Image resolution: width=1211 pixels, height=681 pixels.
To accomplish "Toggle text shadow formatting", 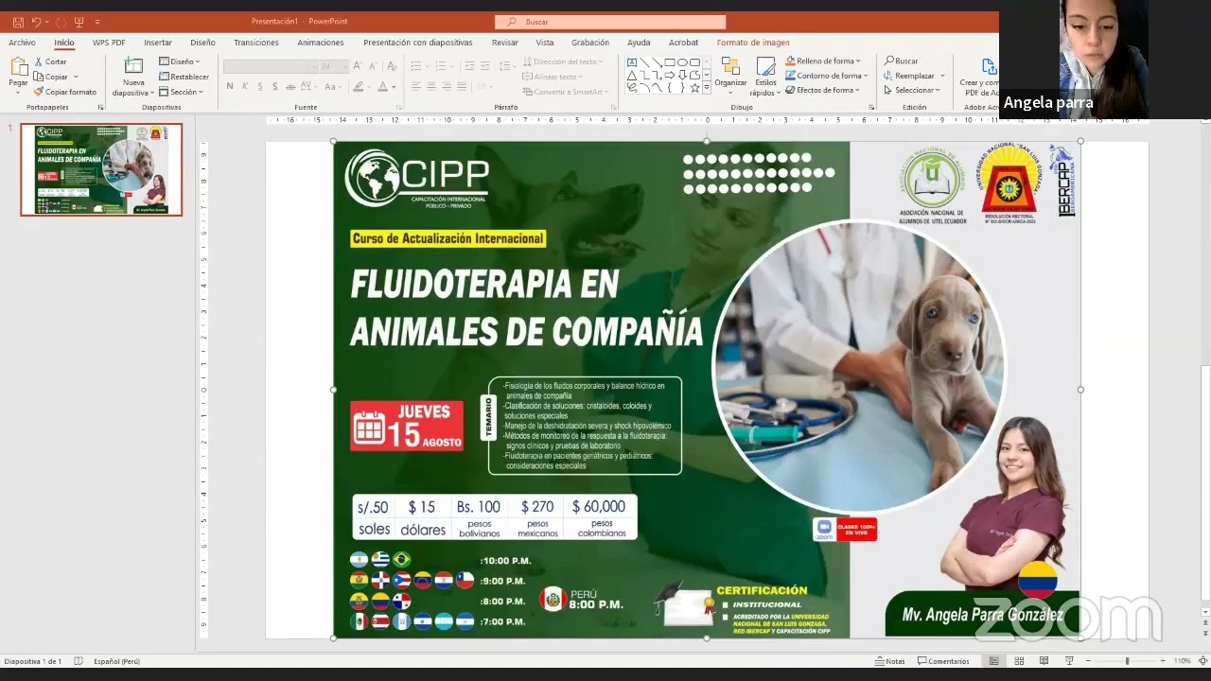I will (274, 86).
